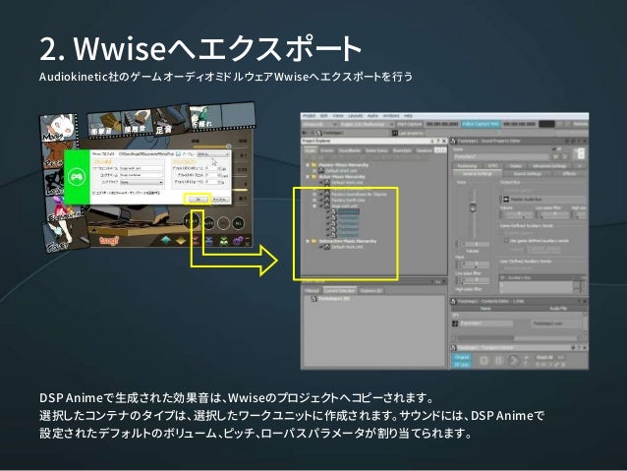The width and height of the screenshot is (627, 471).
Task: Click the yellow diamond icon in DSP Anime bottom bar
Action: pyautogui.click(x=181, y=241)
